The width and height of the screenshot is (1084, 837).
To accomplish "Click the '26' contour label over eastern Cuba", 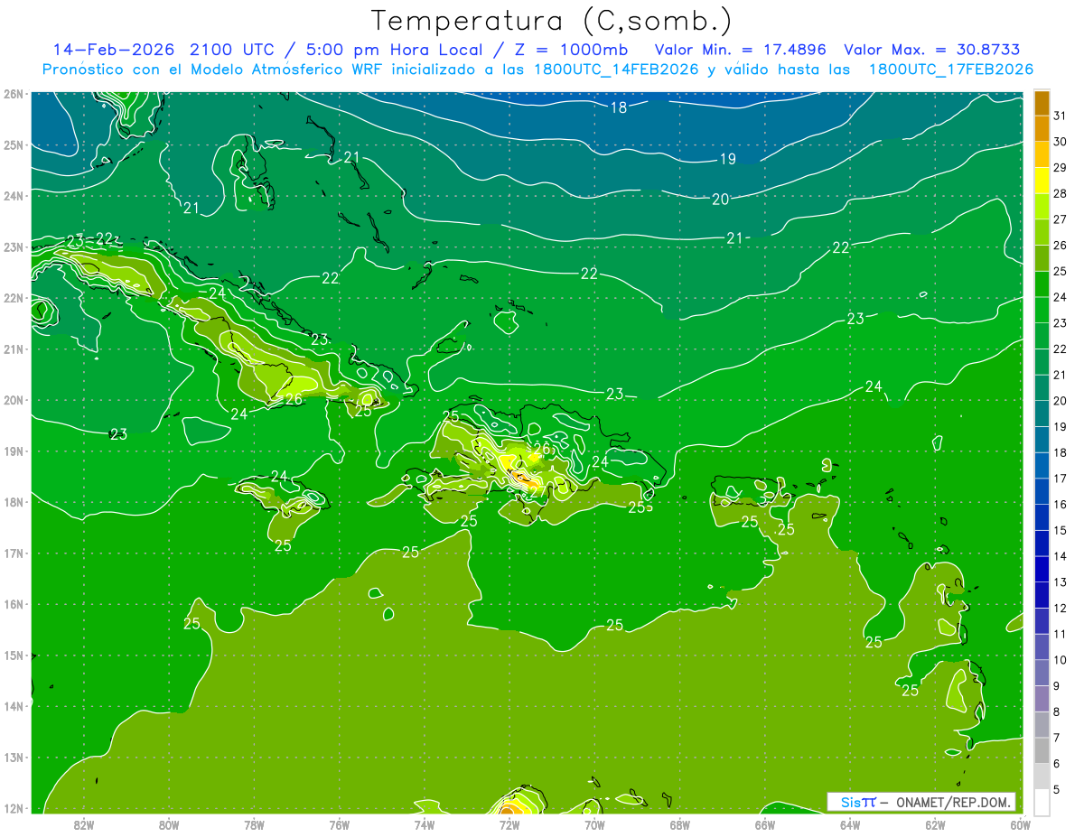I will point(294,398).
